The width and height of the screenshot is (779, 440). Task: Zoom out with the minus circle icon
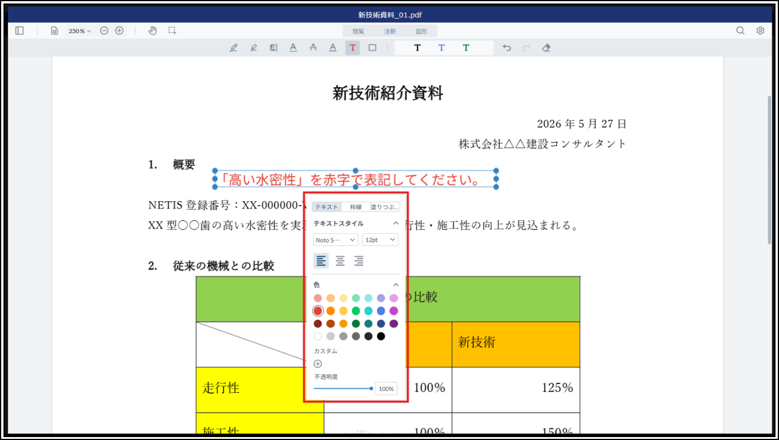(x=104, y=31)
